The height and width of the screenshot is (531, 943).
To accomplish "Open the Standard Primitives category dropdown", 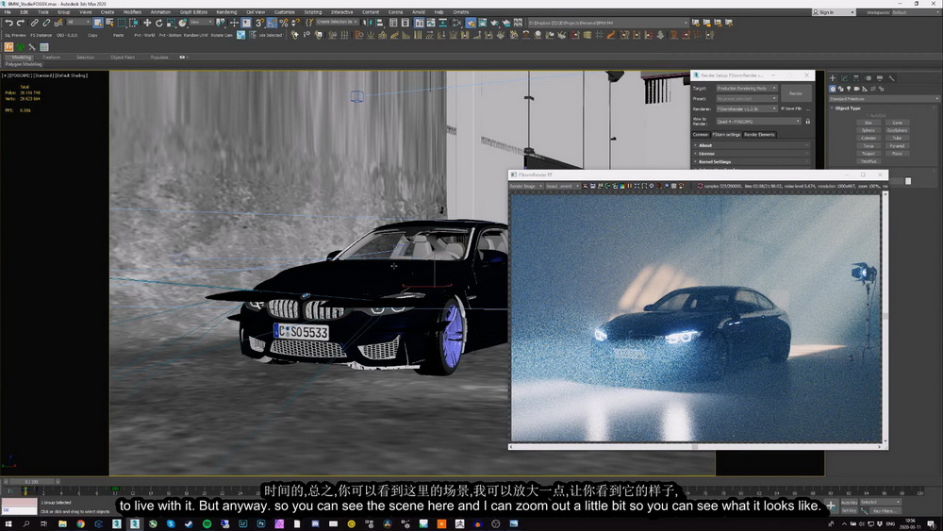I will (884, 99).
